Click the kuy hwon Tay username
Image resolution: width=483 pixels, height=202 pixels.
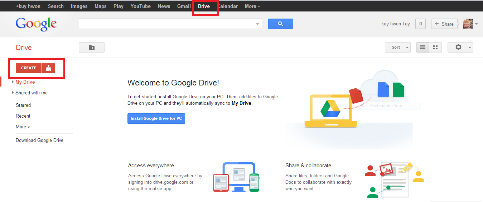click(x=396, y=24)
